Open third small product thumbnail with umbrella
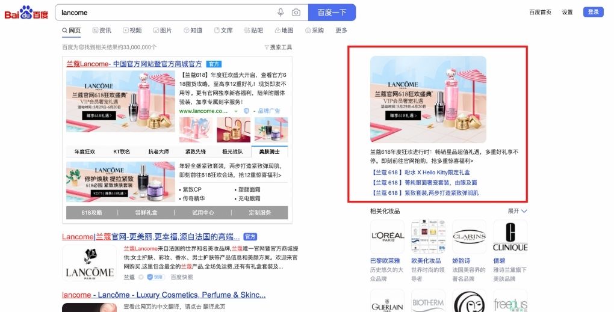Image resolution: width=614 pixels, height=312 pixels. [x=271, y=129]
